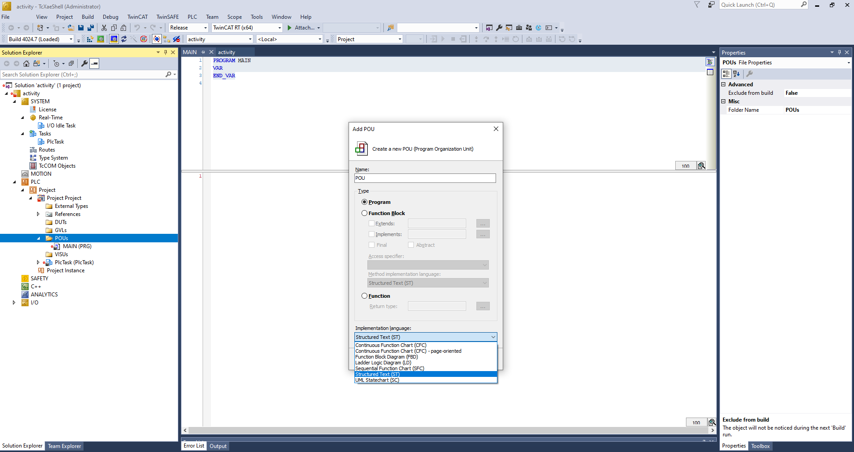854x452 pixels.
Task: Click the editor's horizontal scrollbar track
Action: tap(447, 430)
